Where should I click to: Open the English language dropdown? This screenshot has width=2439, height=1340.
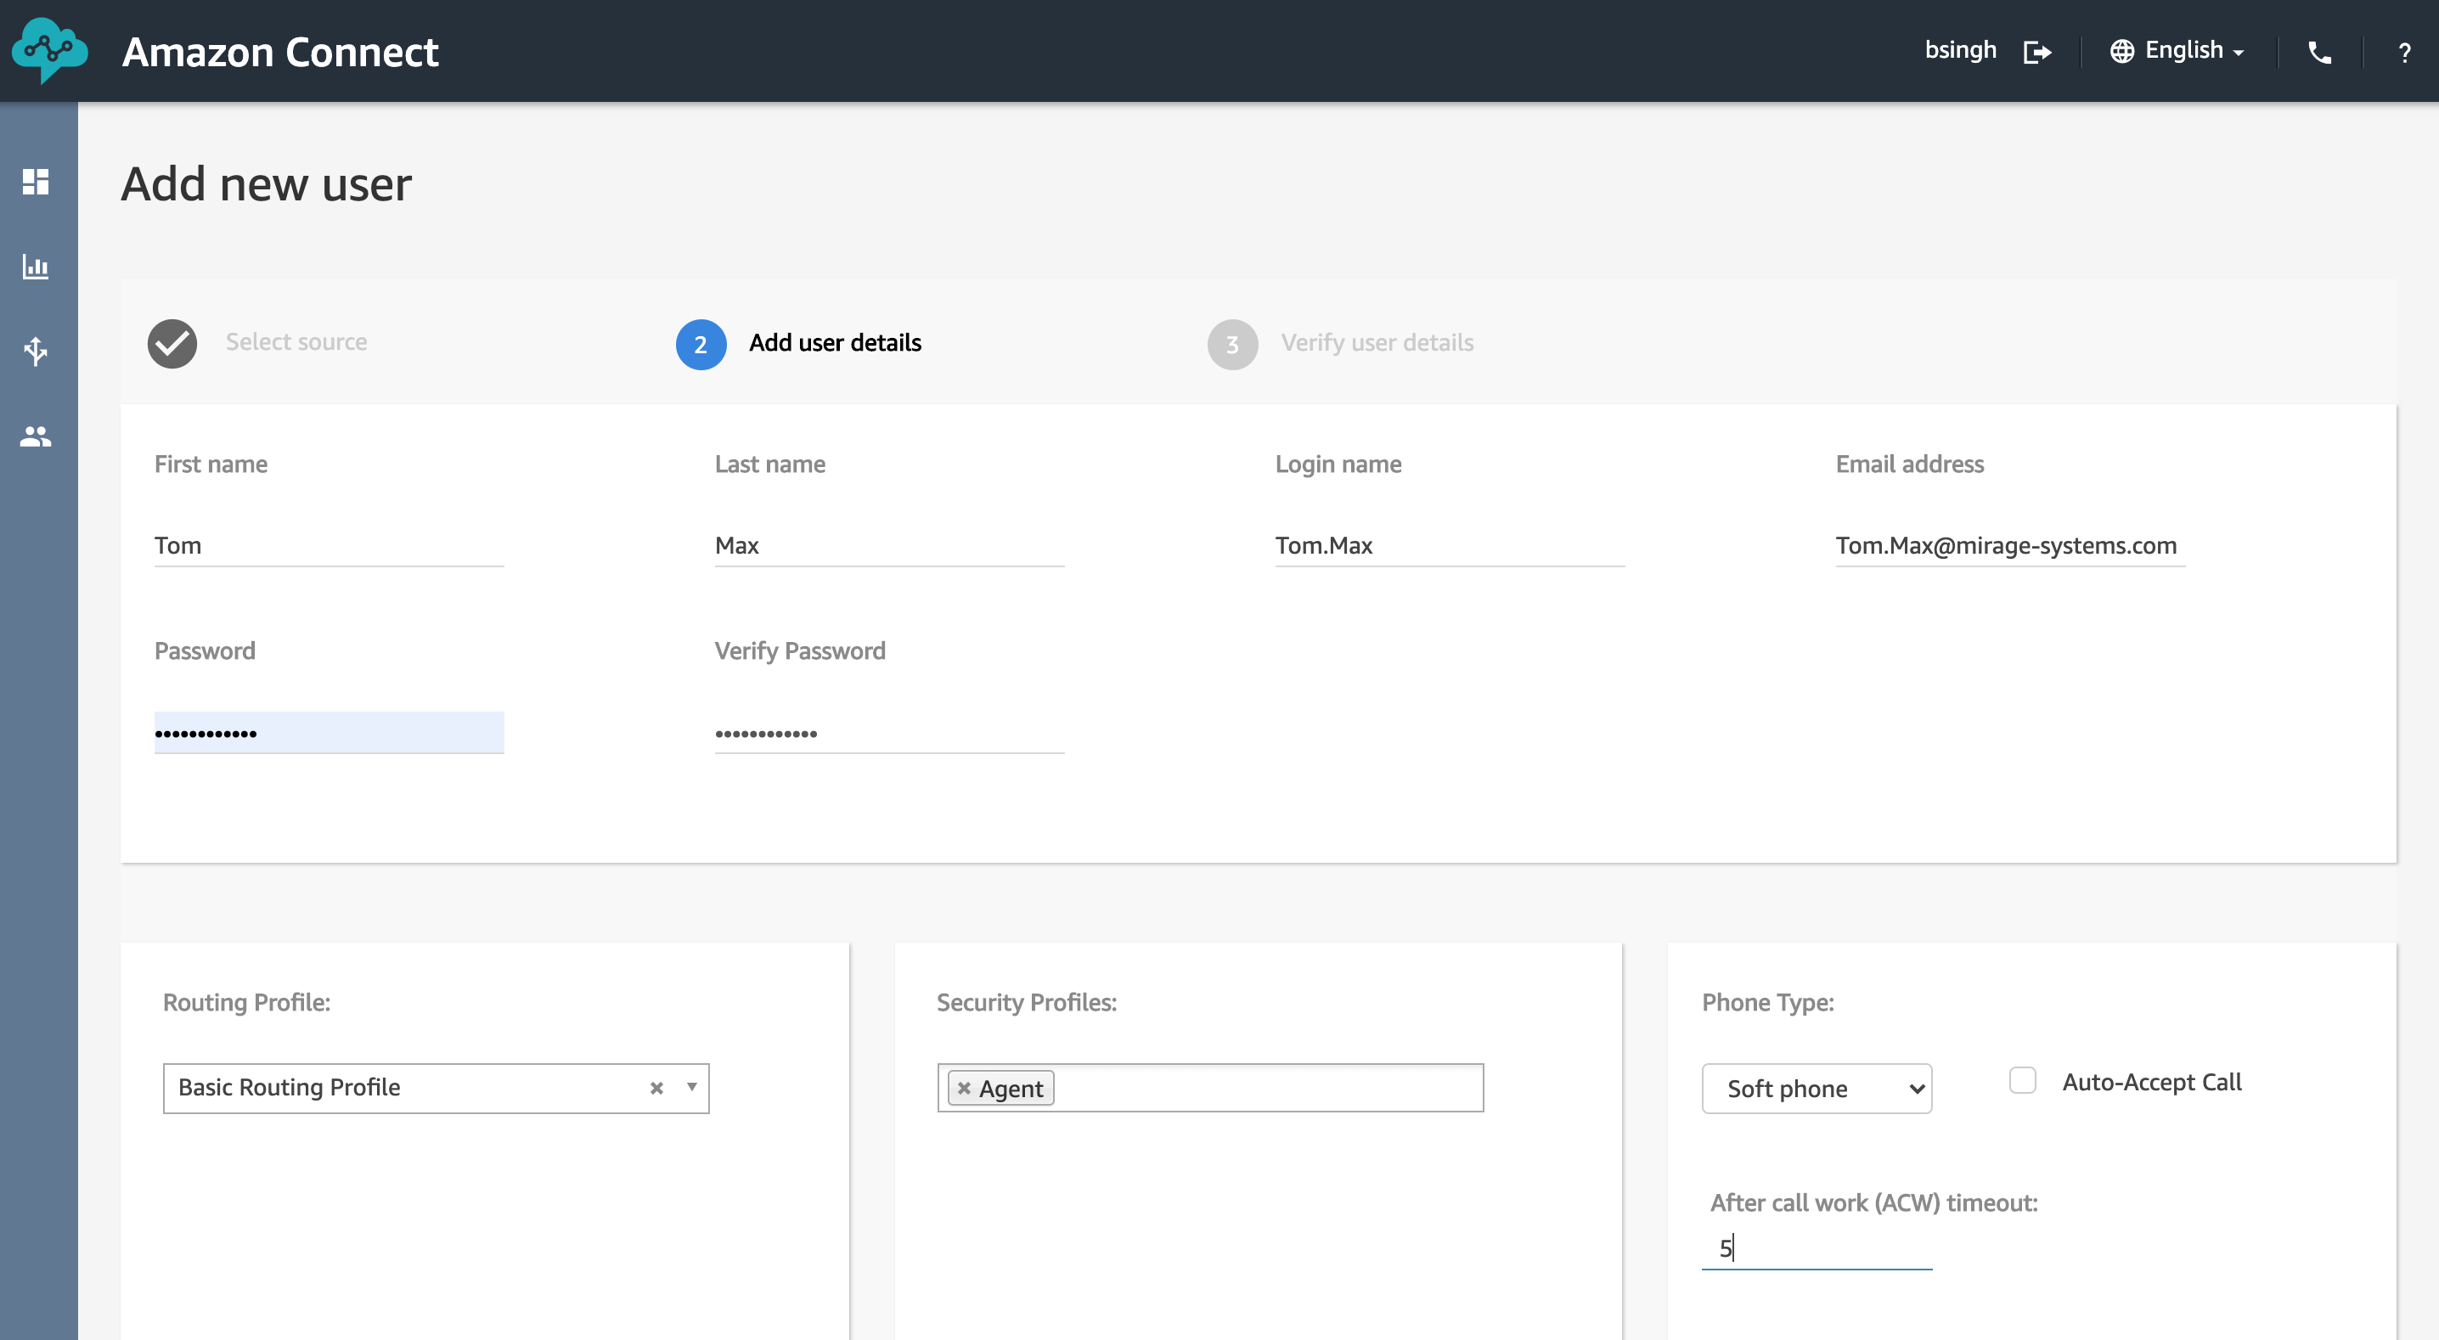[x=2177, y=51]
